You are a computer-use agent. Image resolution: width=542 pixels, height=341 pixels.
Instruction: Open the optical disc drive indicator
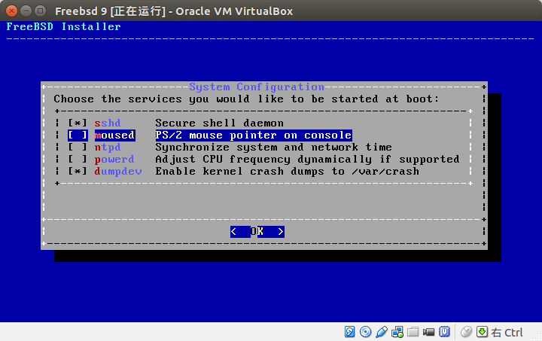click(x=365, y=332)
